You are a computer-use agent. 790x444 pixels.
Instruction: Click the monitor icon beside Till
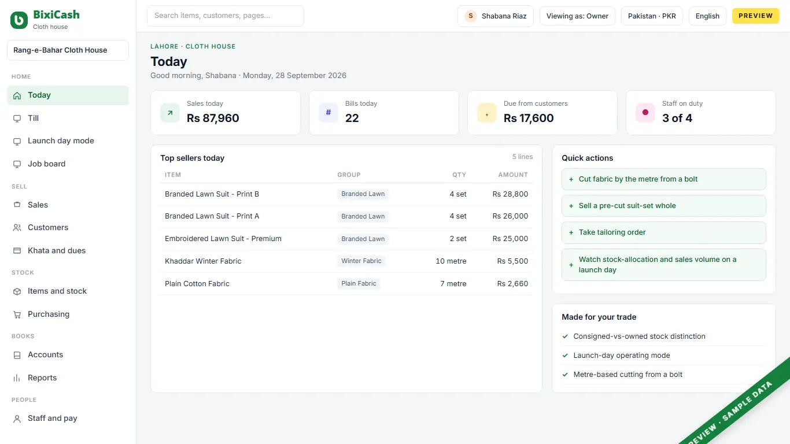[17, 119]
